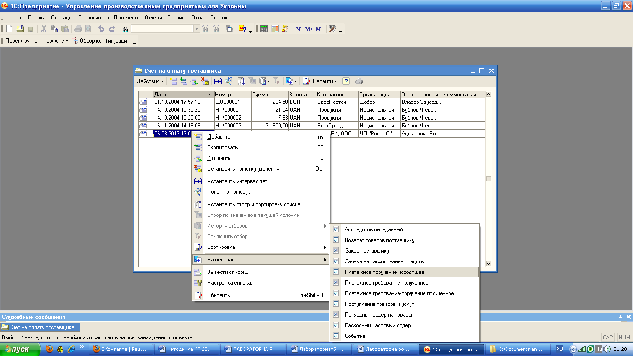Image resolution: width=633 pixels, height=356 pixels.
Task: Click the Set filter and sorting toolbar icon
Action: pyautogui.click(x=241, y=81)
